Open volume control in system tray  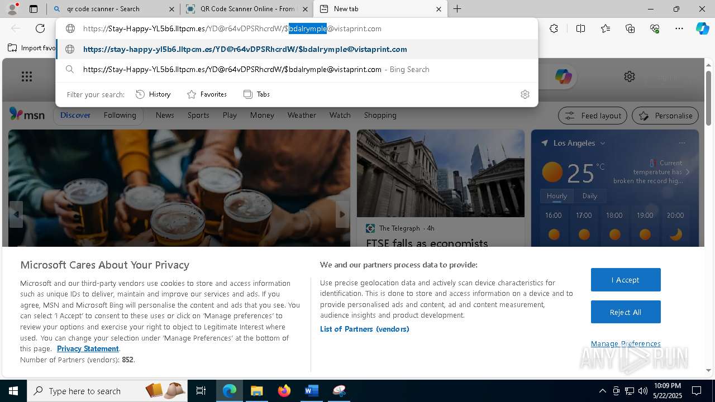(642, 391)
